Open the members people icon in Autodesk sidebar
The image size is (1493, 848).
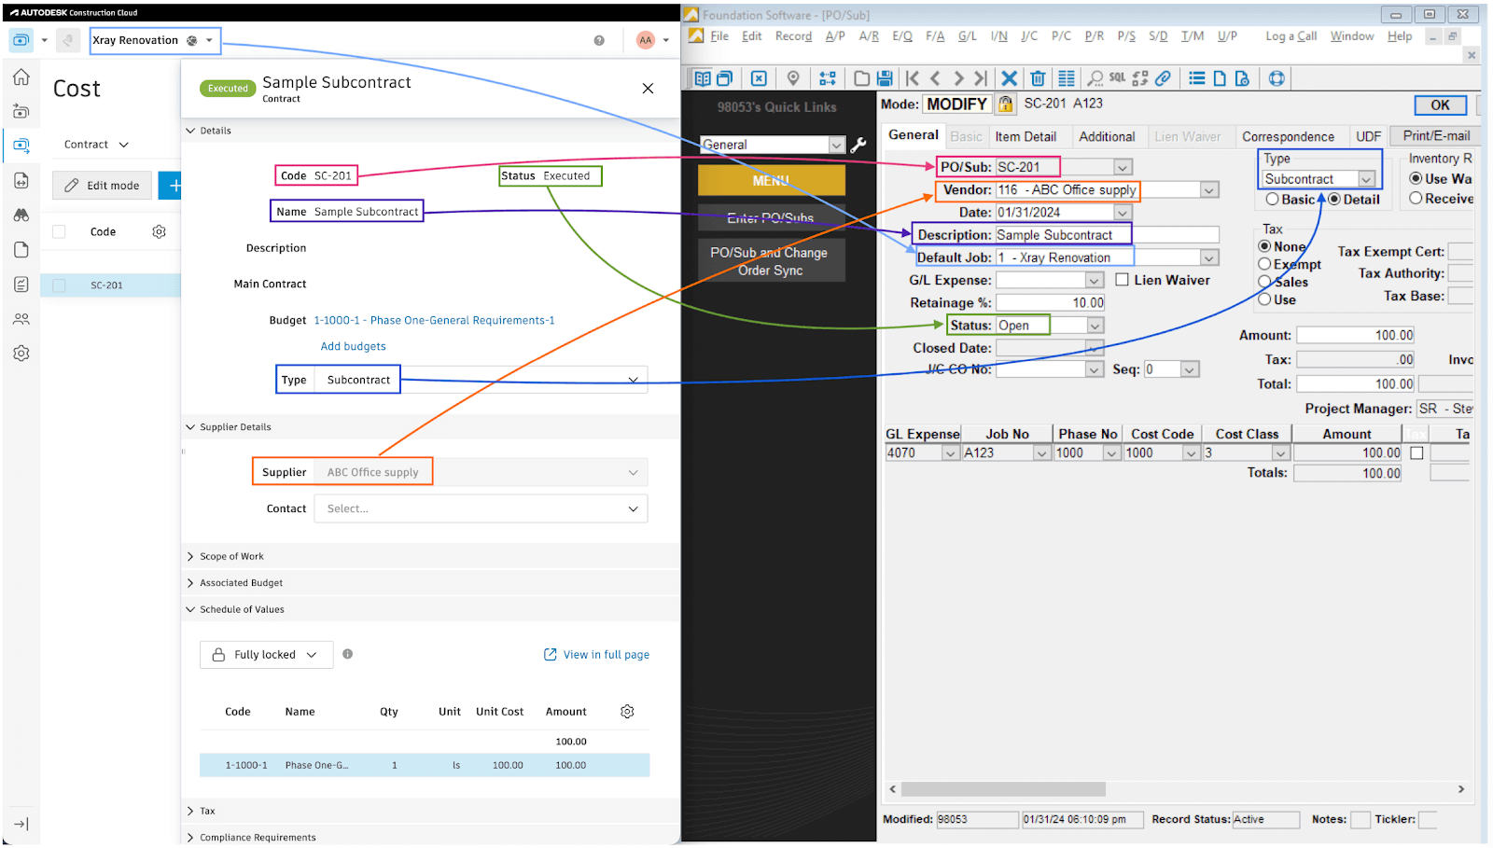21,319
